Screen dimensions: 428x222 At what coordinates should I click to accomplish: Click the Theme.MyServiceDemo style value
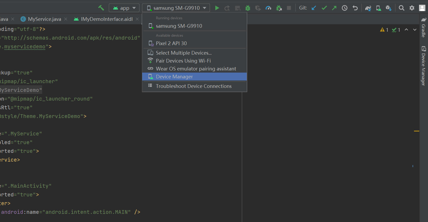tap(42, 116)
